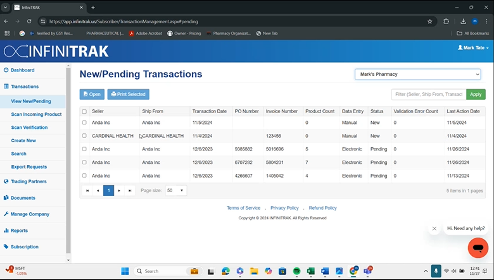This screenshot has width=494, height=280.
Task: Select page 1 in pager
Action: (109, 190)
